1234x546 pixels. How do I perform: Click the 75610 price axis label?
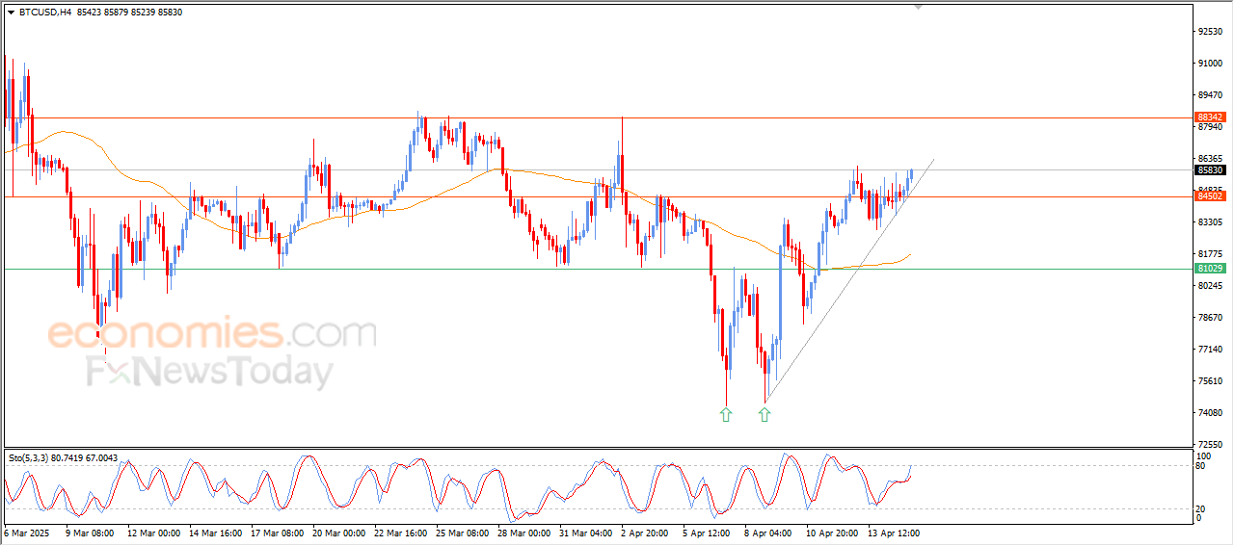point(1210,381)
